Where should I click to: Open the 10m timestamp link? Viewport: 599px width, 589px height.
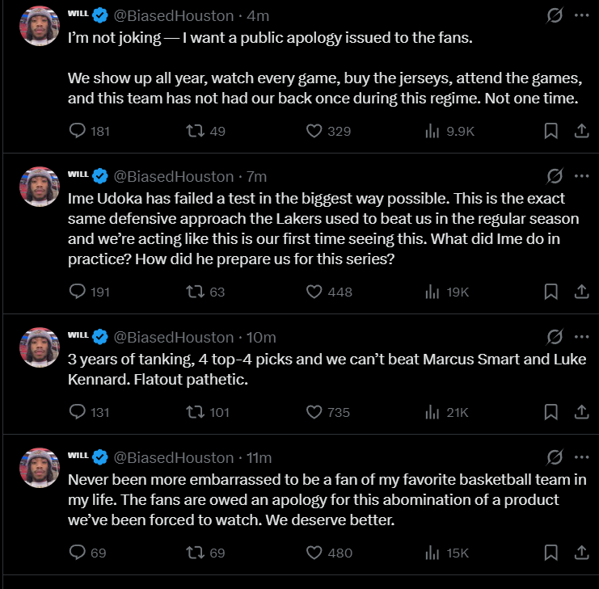coord(261,338)
